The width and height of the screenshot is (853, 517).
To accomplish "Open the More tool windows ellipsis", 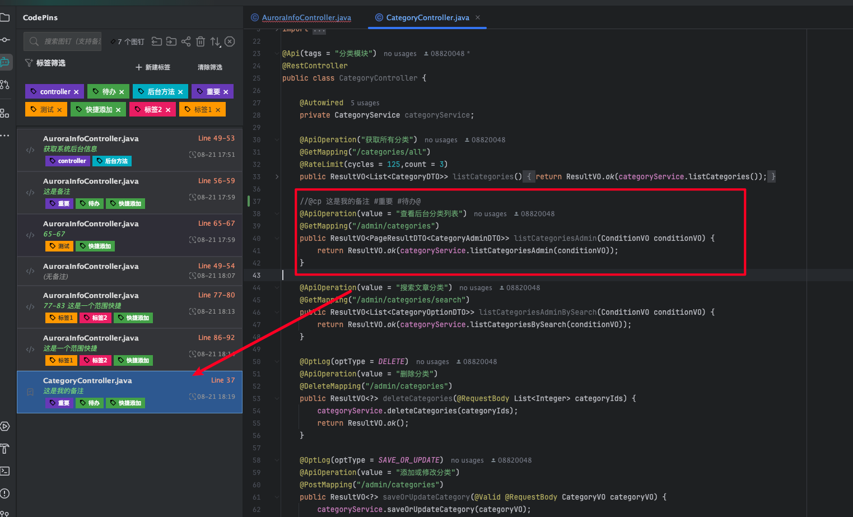I will click(4, 135).
